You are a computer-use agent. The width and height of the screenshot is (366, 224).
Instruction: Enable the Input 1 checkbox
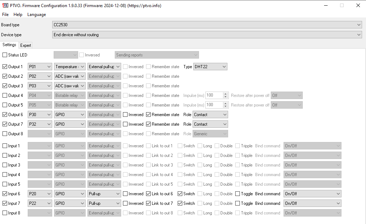point(5,146)
